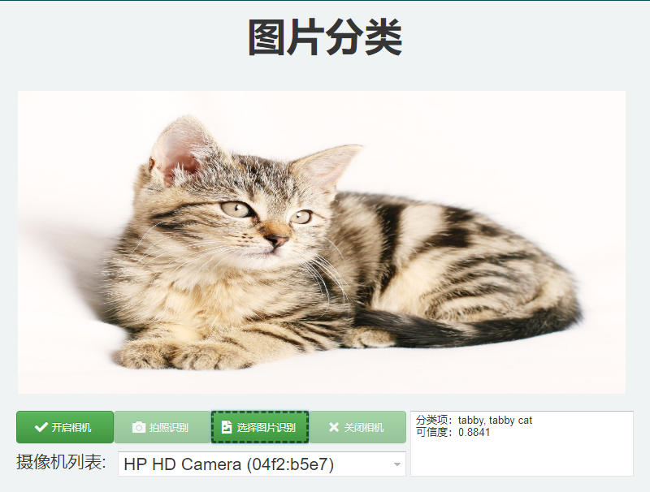650x492 pixels.
Task: Click the kitten's striped tail in the image
Action: pos(448,331)
